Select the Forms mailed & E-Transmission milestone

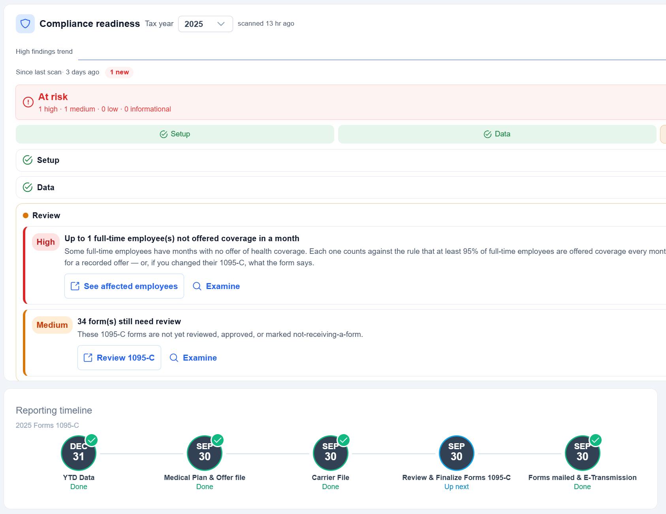(583, 453)
